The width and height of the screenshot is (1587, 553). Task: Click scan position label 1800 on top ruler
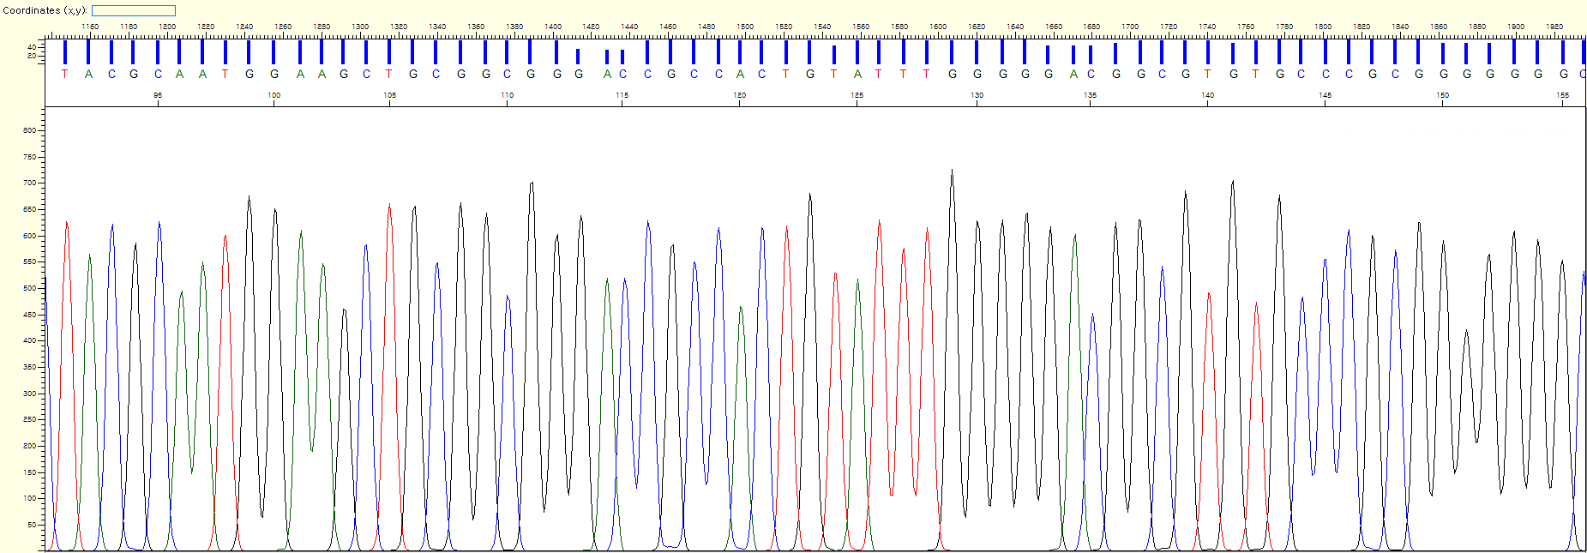click(1323, 27)
